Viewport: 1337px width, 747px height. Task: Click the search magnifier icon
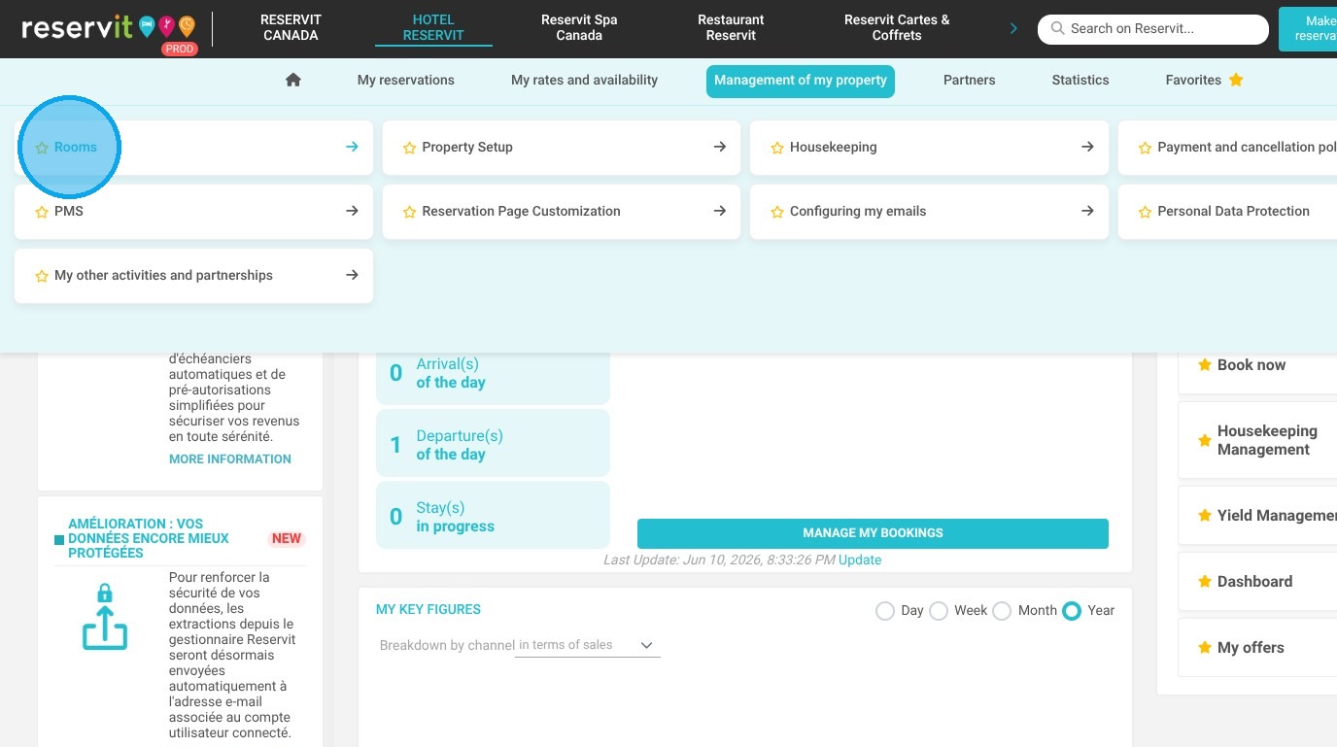pyautogui.click(x=1058, y=28)
